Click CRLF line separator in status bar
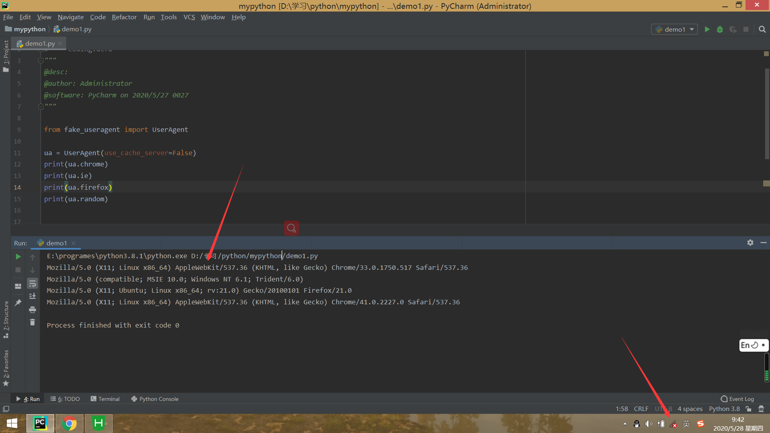Viewport: 770px width, 433px height. pos(641,409)
